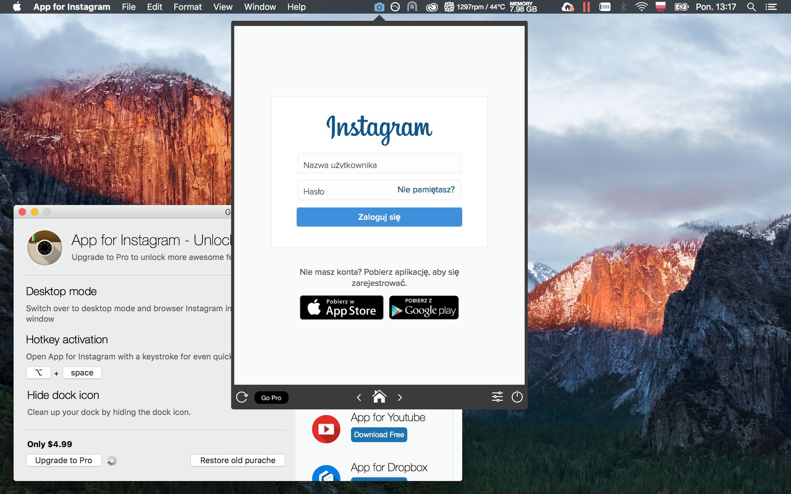Click the red pause bars icon
The height and width of the screenshot is (494, 791).
[x=586, y=7]
